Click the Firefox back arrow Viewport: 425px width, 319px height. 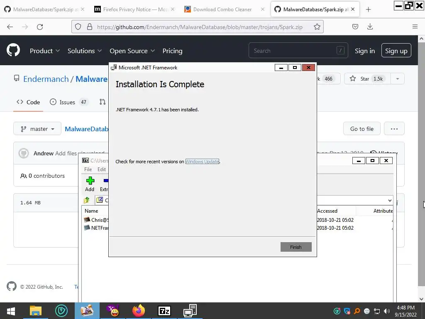pos(10,27)
